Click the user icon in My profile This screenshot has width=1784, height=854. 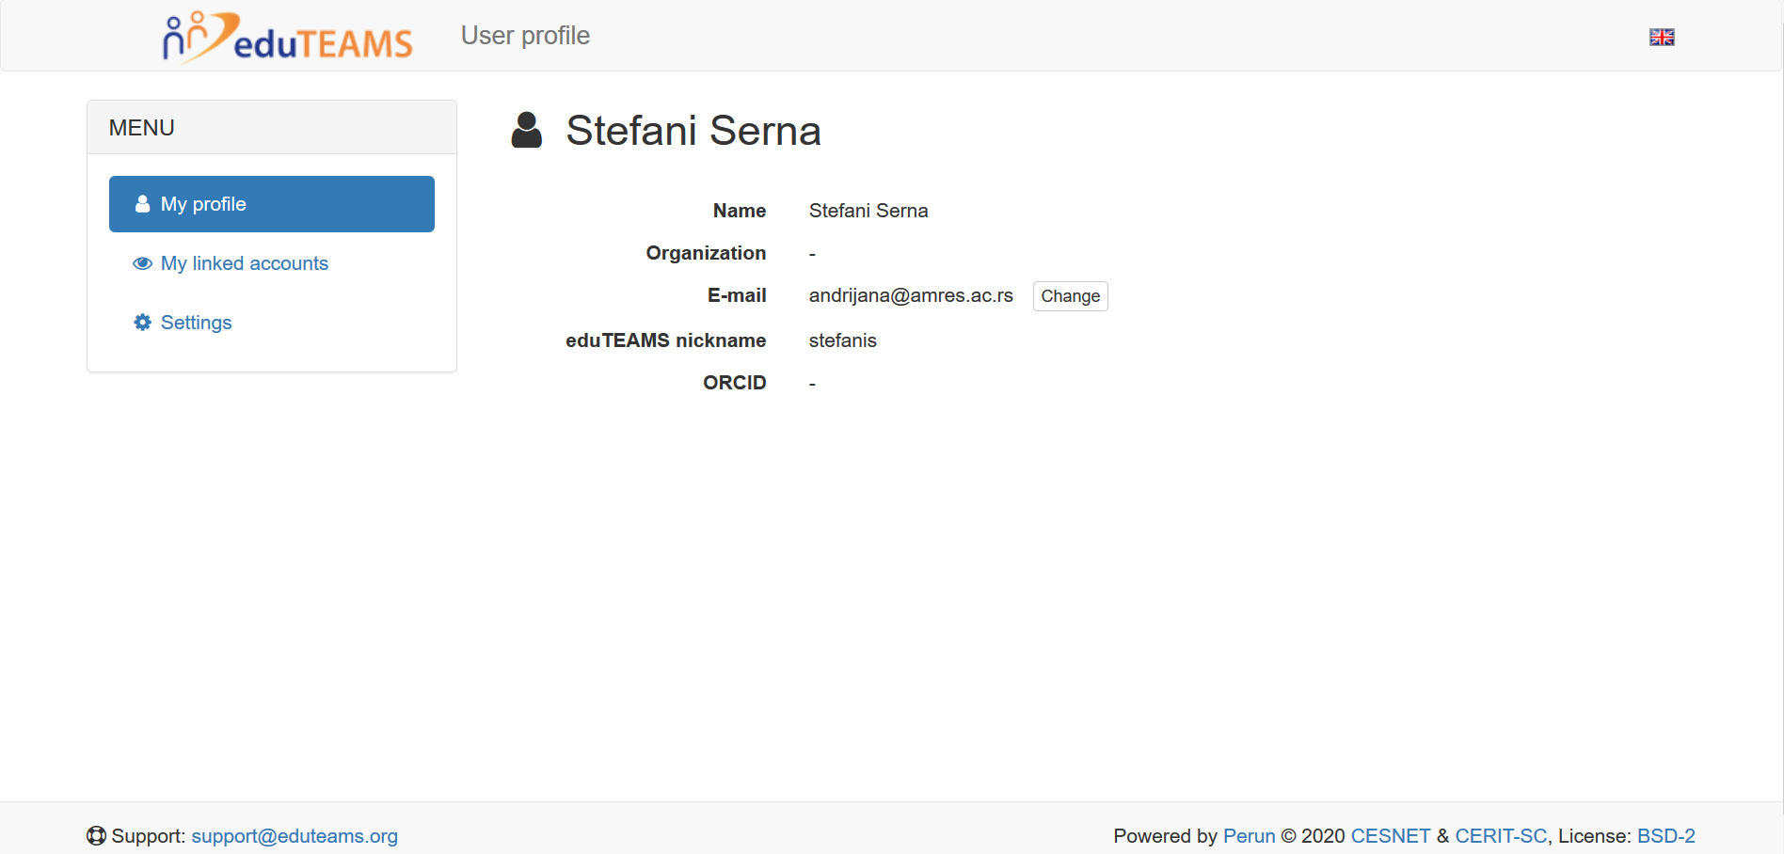point(143,204)
